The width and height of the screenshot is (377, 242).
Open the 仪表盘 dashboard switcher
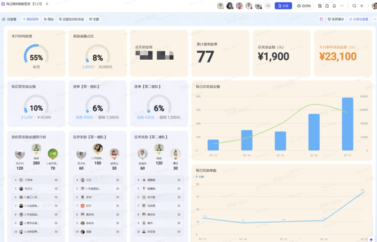pos(10,19)
